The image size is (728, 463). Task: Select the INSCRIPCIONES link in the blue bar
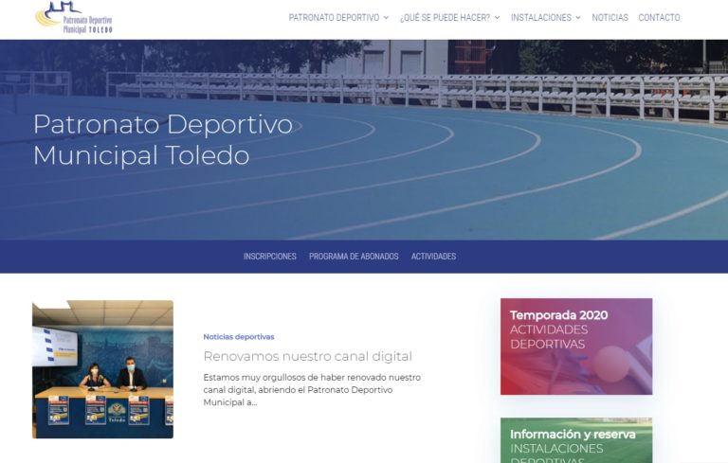pyautogui.click(x=270, y=256)
